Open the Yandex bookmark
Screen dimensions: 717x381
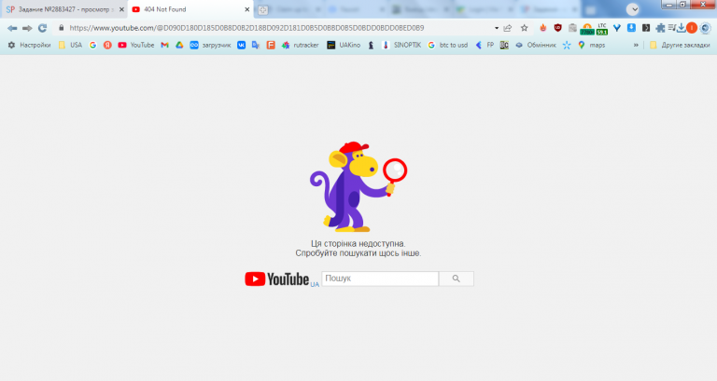point(107,45)
